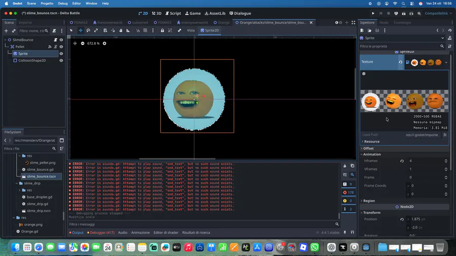Image resolution: width=456 pixels, height=256 pixels.
Task: Collapse the Animation section
Action: 404,154
